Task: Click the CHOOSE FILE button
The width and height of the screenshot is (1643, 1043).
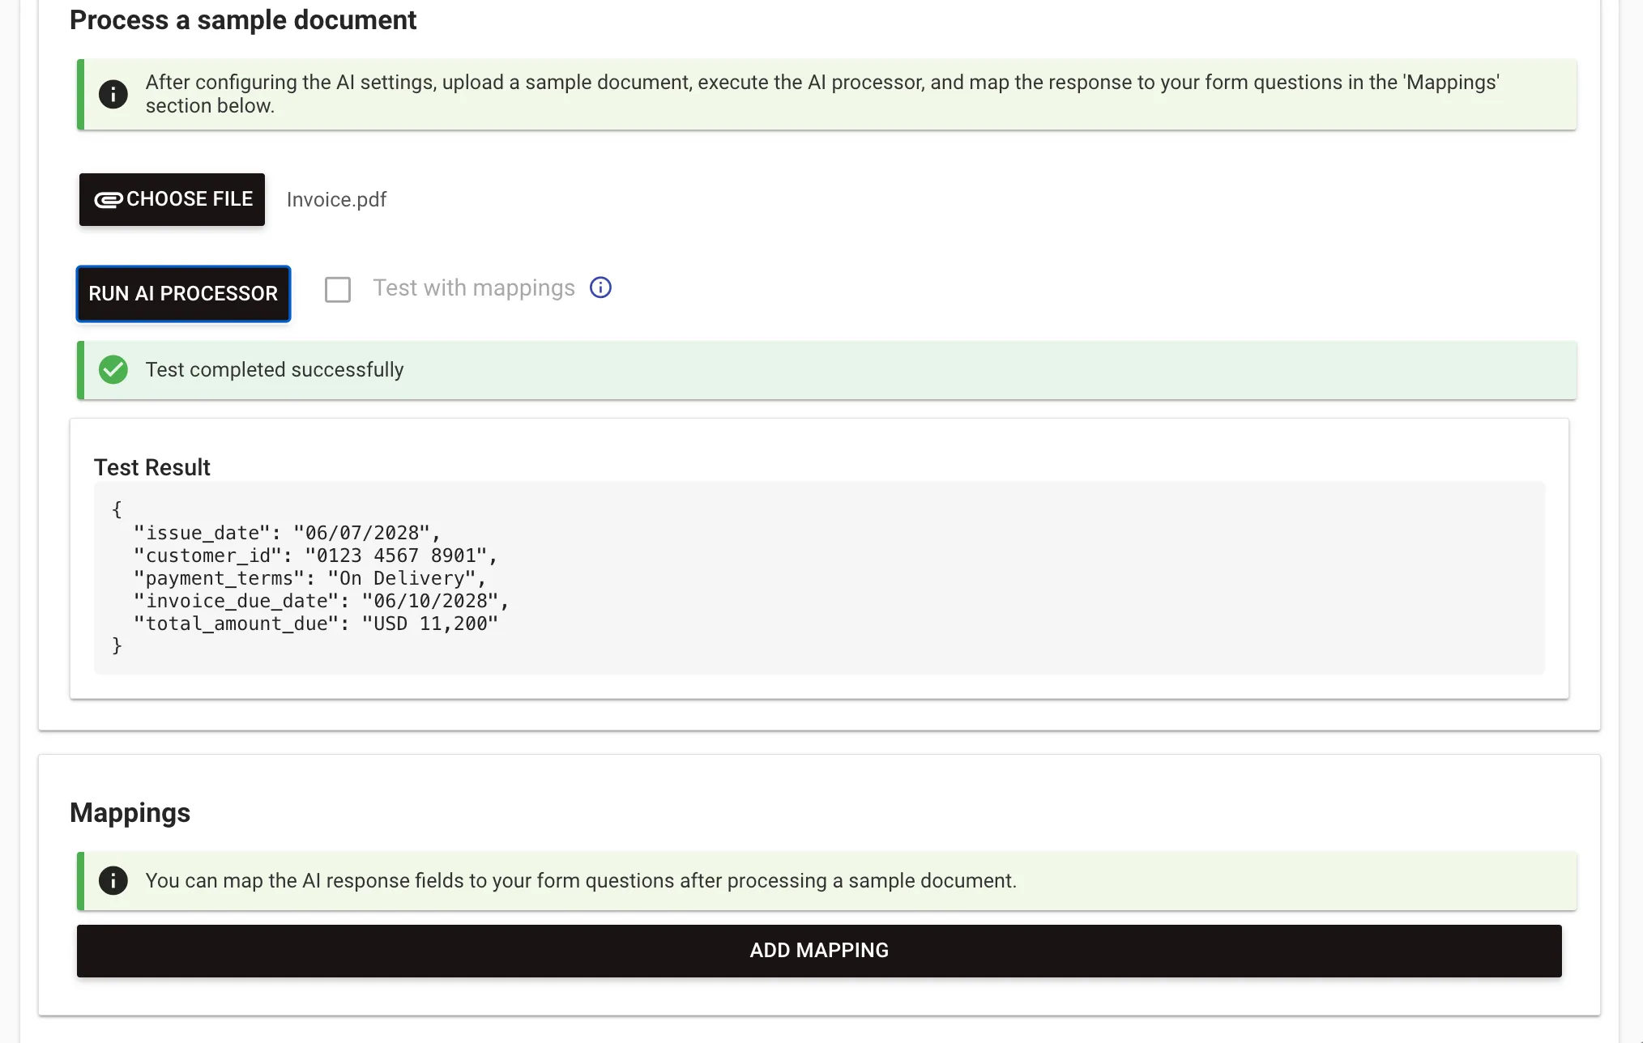Action: click(172, 199)
